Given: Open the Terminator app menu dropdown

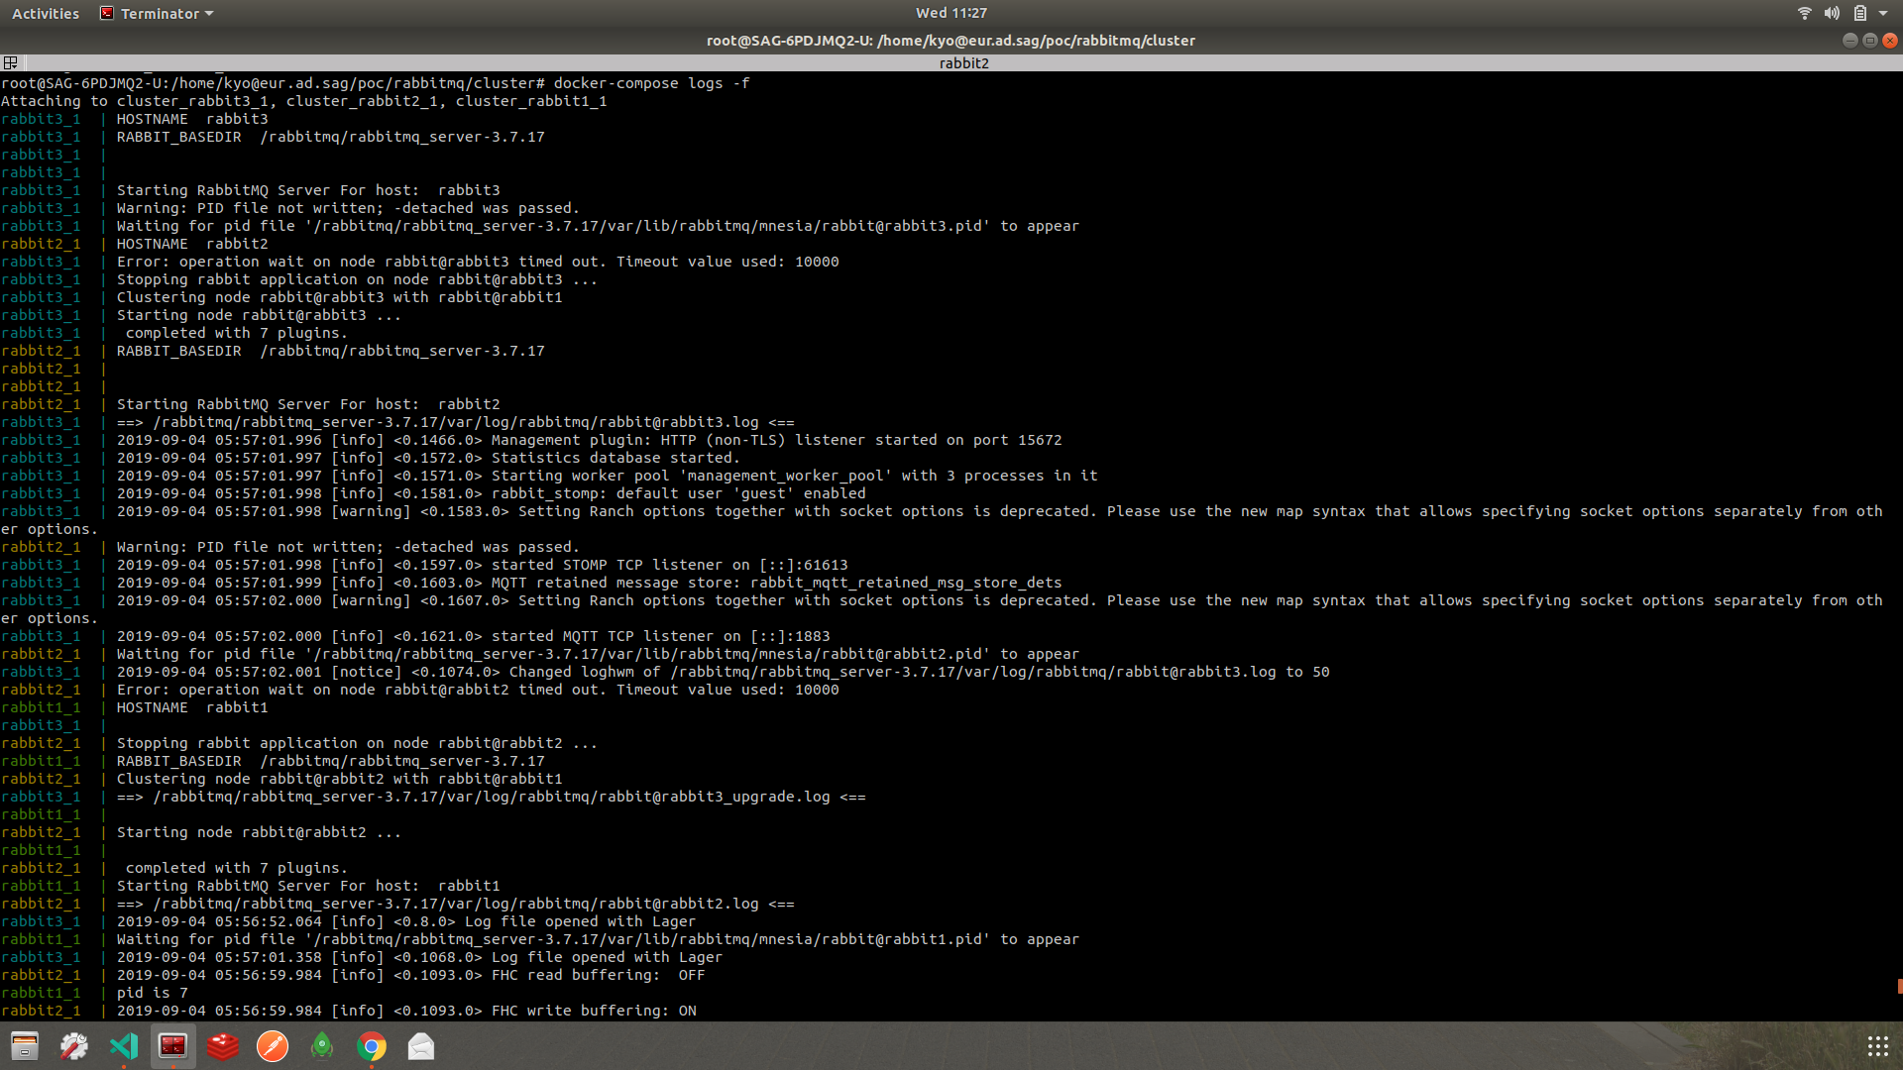Looking at the screenshot, I should 159,13.
